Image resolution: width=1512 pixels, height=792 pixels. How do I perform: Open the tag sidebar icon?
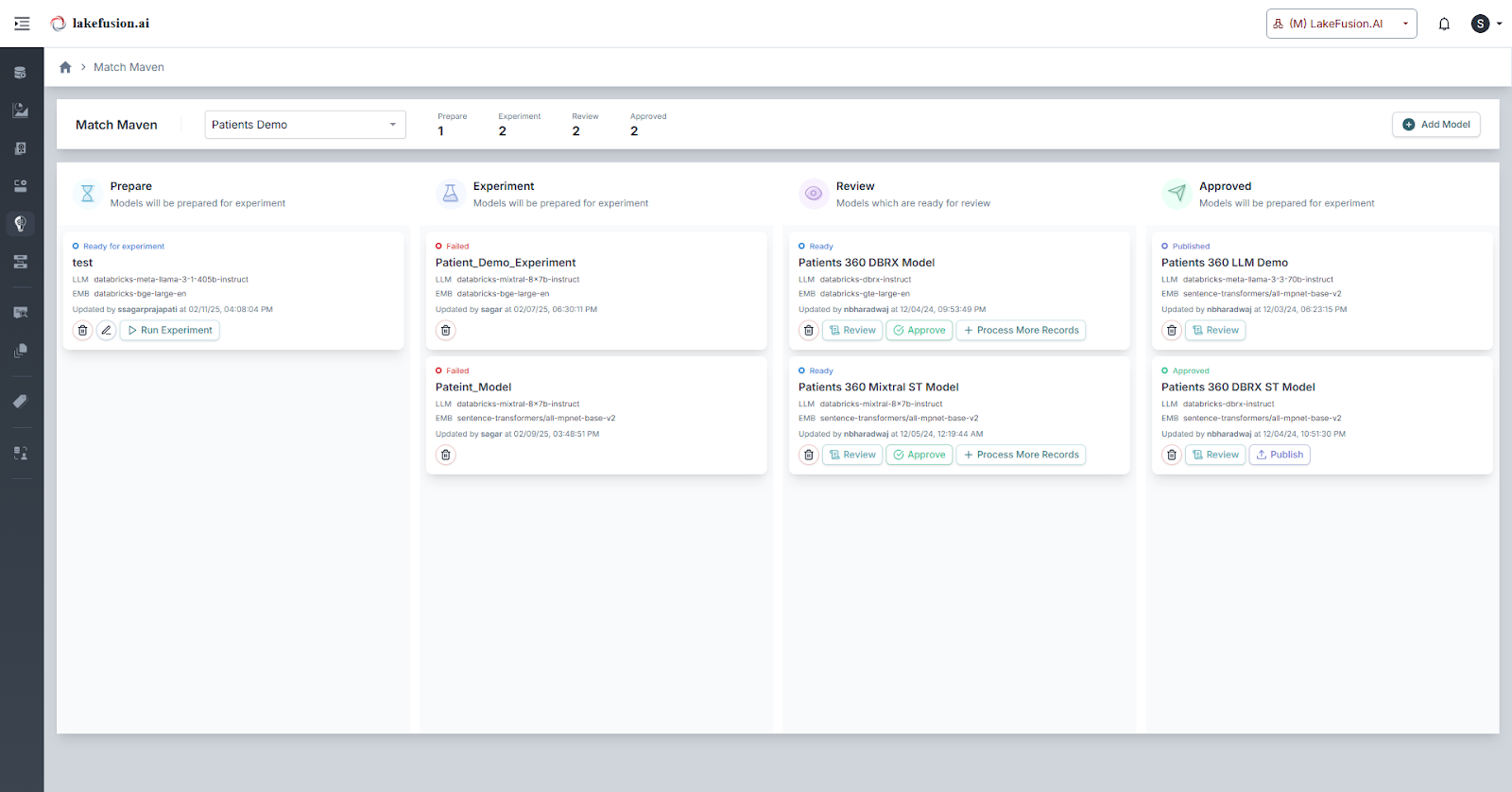[20, 402]
